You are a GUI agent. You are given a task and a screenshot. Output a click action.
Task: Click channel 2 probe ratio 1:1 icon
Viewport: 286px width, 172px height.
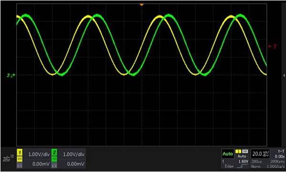(x=54, y=165)
